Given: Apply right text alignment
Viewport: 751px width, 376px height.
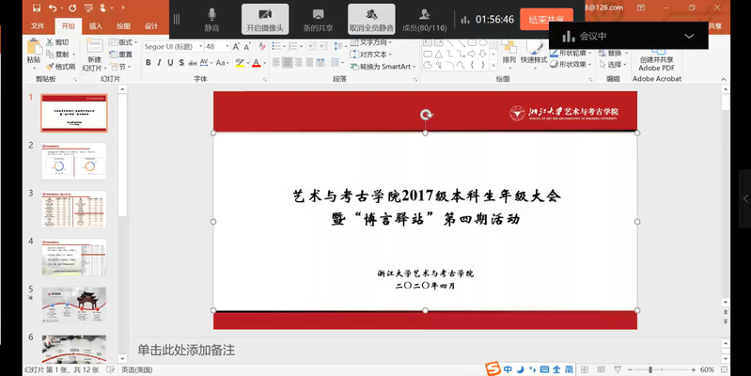Looking at the screenshot, I should point(298,63).
